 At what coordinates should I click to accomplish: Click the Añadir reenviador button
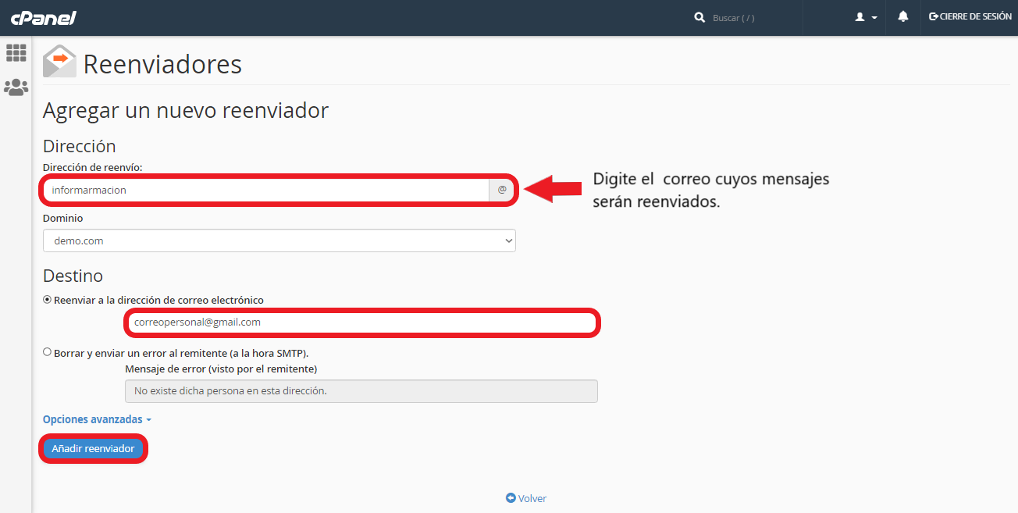tap(93, 448)
